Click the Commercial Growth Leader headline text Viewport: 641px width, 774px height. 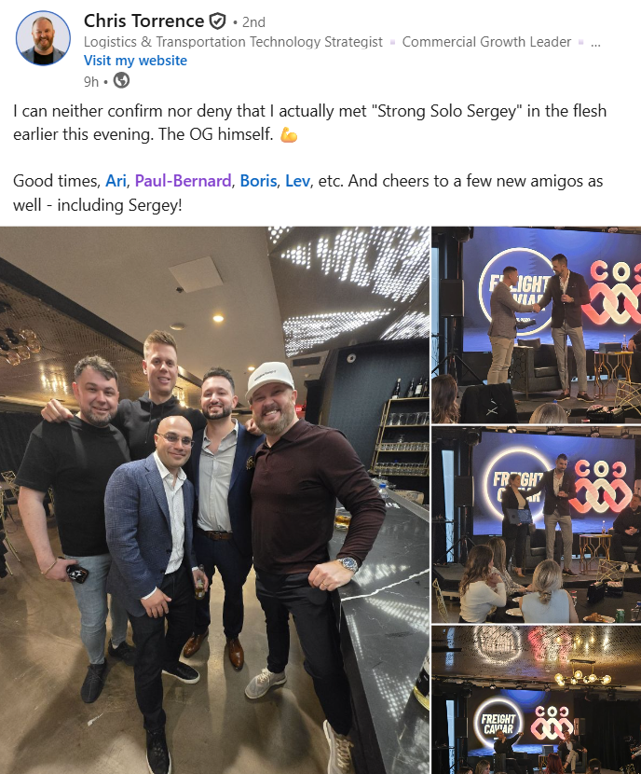click(x=486, y=42)
